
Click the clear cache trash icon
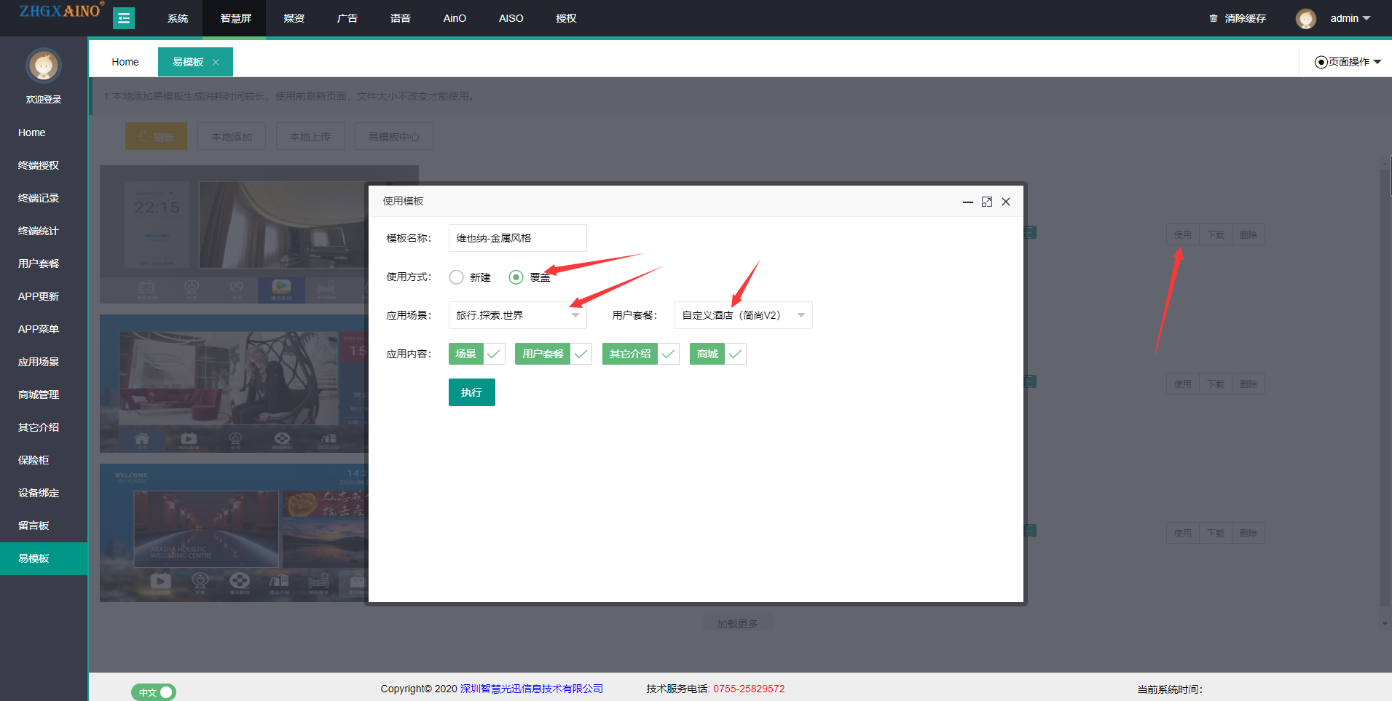1213,18
